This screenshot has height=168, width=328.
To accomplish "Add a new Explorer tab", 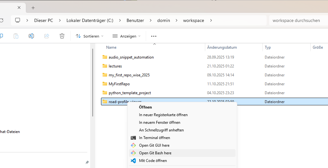I will (x=33, y=8).
